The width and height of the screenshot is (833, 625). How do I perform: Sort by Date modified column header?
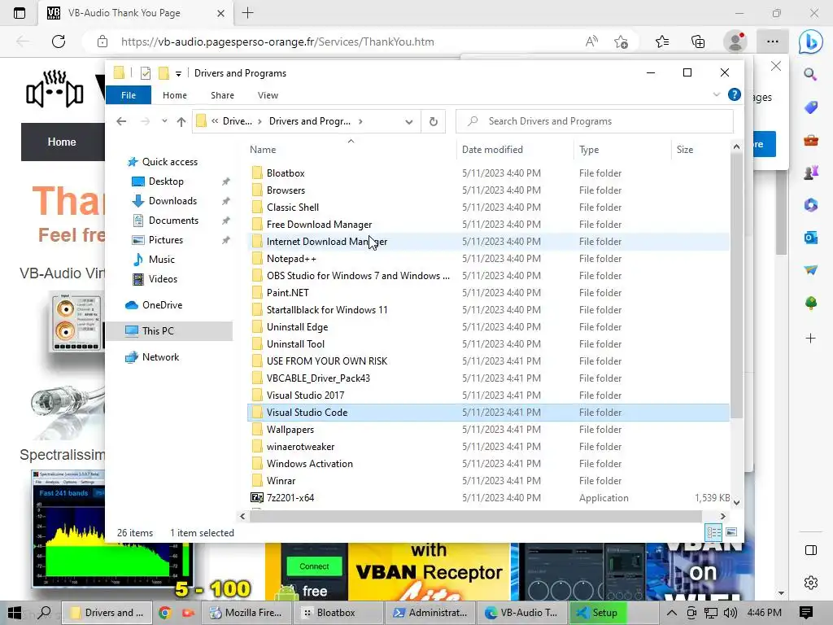click(x=514, y=150)
